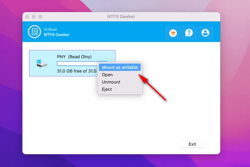Open the shopping cart purchase icon
The width and height of the screenshot is (250, 167).
pyautogui.click(x=173, y=33)
